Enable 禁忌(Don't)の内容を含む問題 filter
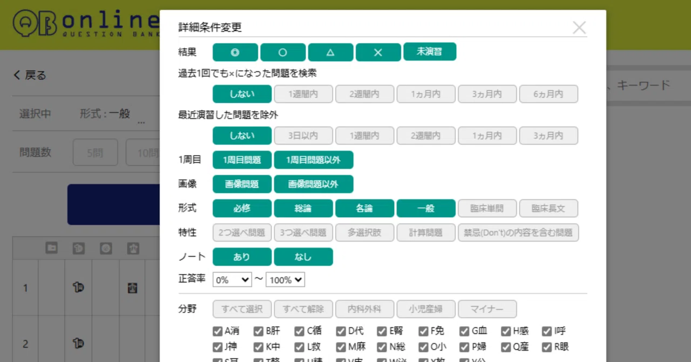The width and height of the screenshot is (691, 362). coord(518,233)
